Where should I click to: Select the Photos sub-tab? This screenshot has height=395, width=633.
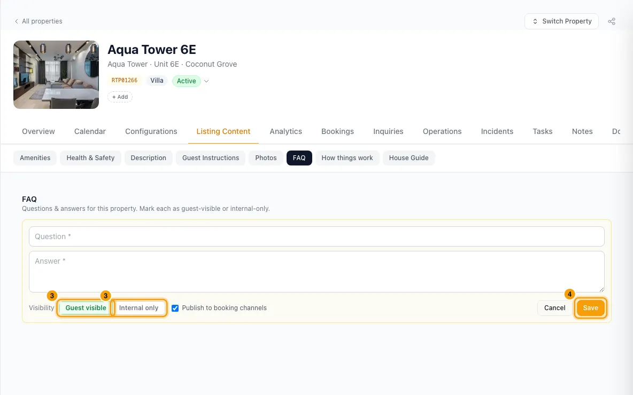click(266, 158)
